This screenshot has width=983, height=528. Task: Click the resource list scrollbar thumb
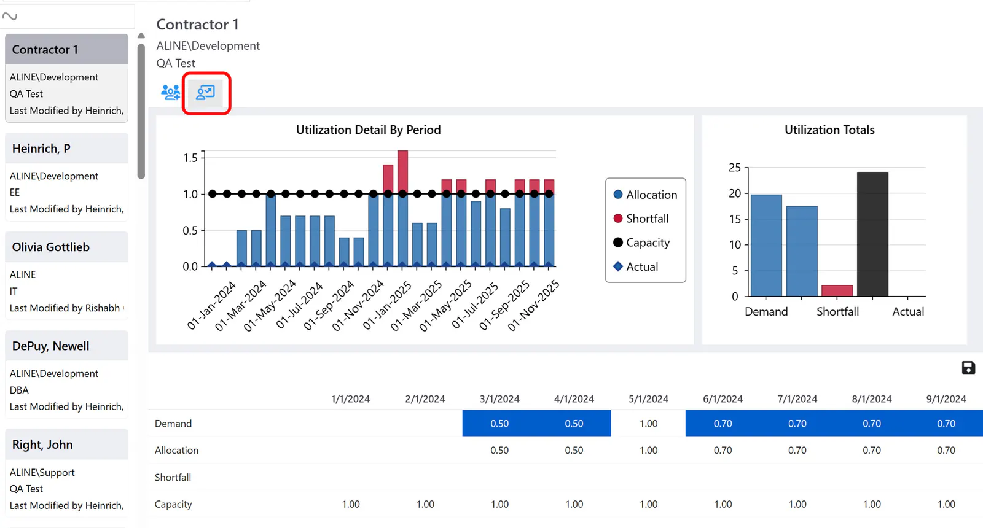click(x=141, y=111)
